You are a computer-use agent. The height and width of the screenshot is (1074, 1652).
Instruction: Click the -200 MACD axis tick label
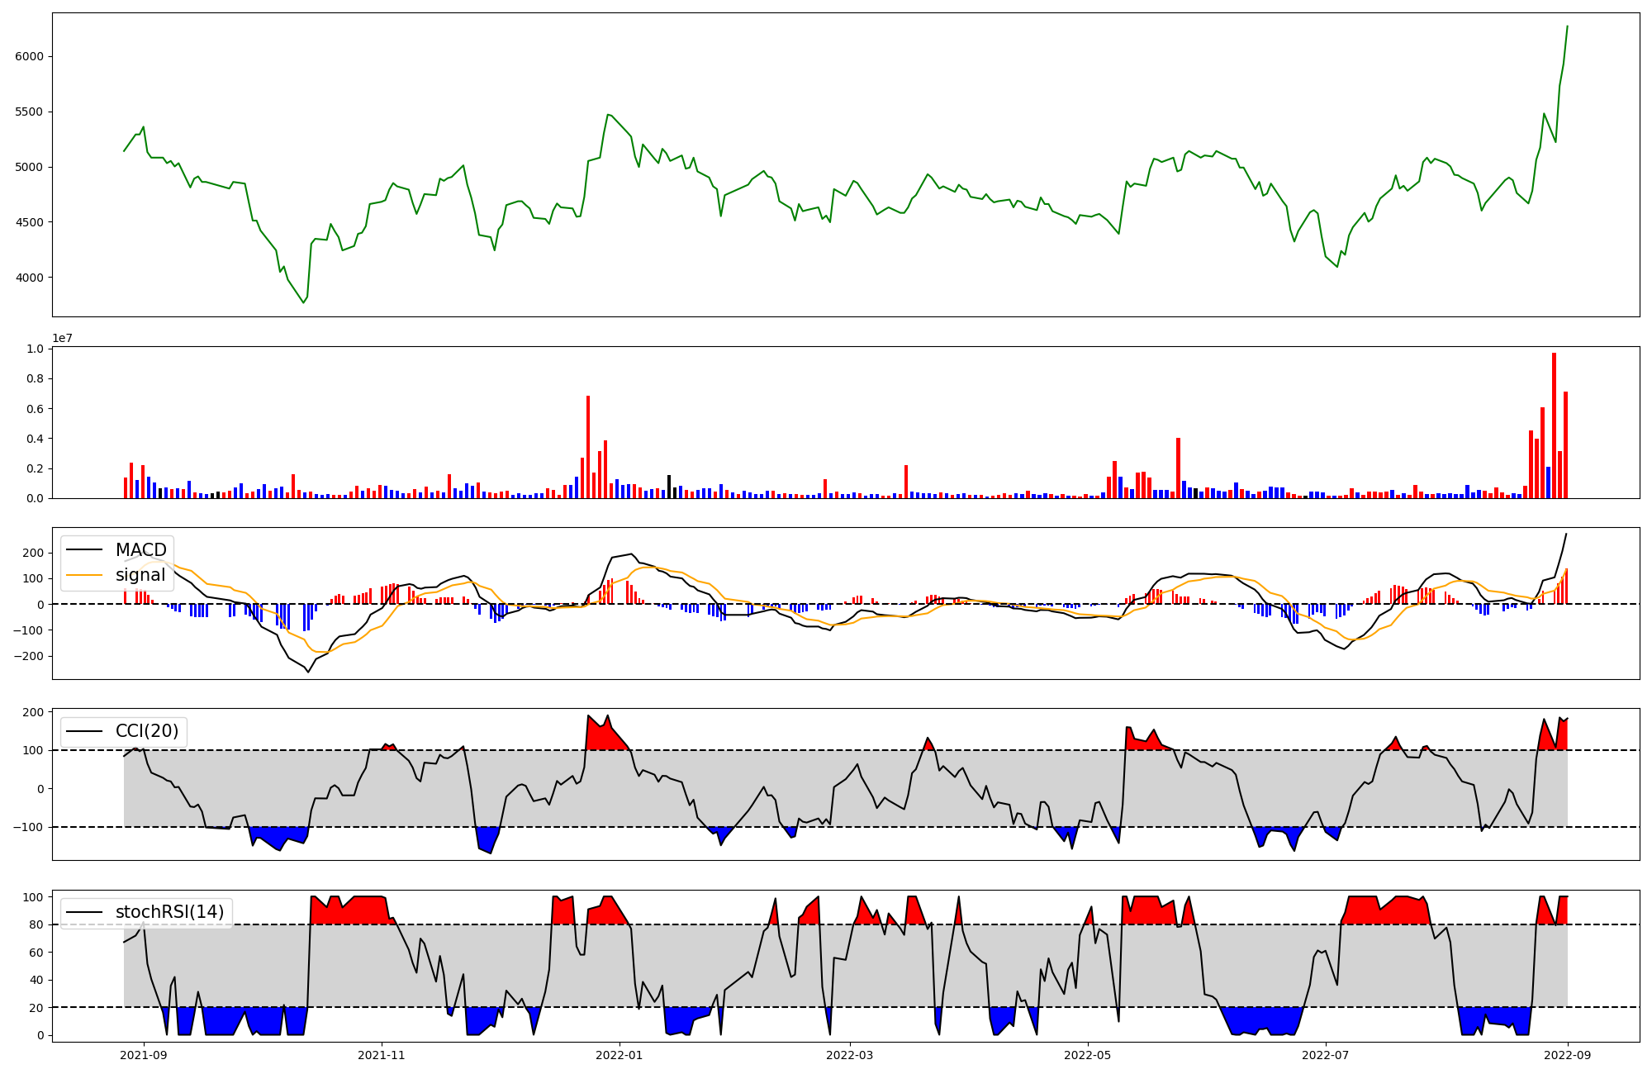point(29,656)
